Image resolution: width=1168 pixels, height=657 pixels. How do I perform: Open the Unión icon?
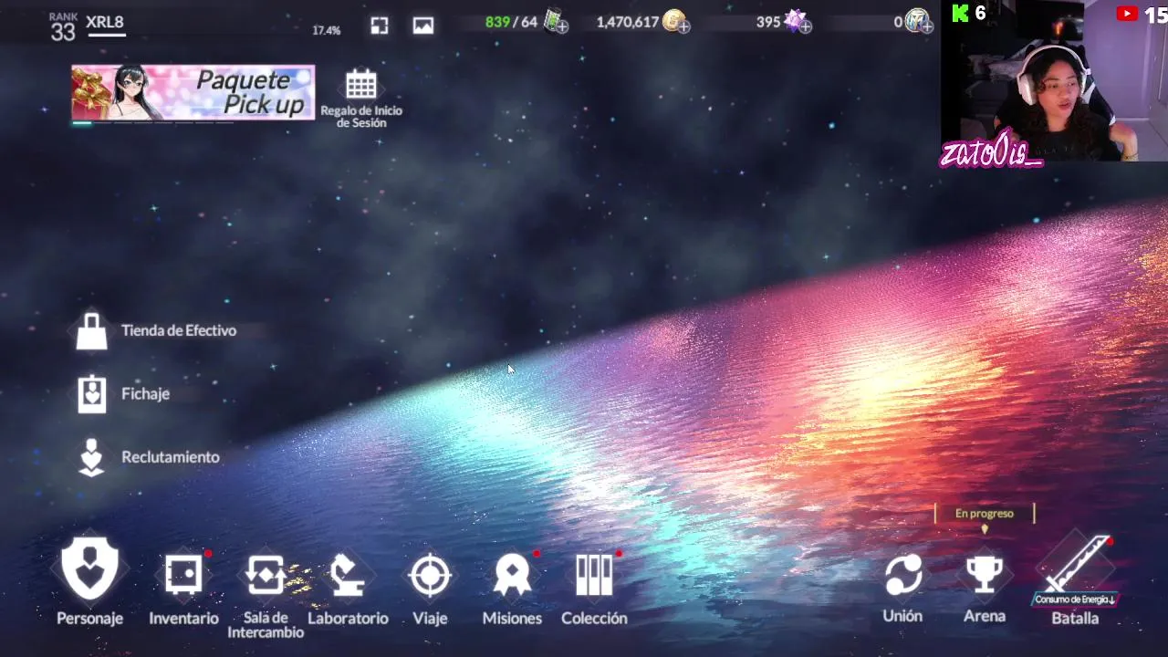(x=903, y=576)
